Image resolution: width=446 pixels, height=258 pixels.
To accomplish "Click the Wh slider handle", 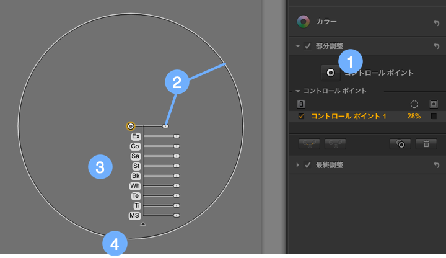I will click(x=177, y=186).
